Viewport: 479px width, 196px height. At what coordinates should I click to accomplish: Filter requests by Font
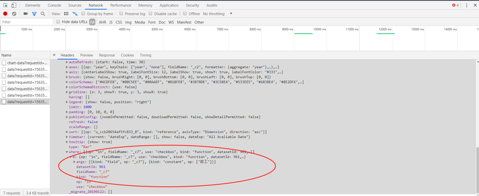pyautogui.click(x=152, y=22)
